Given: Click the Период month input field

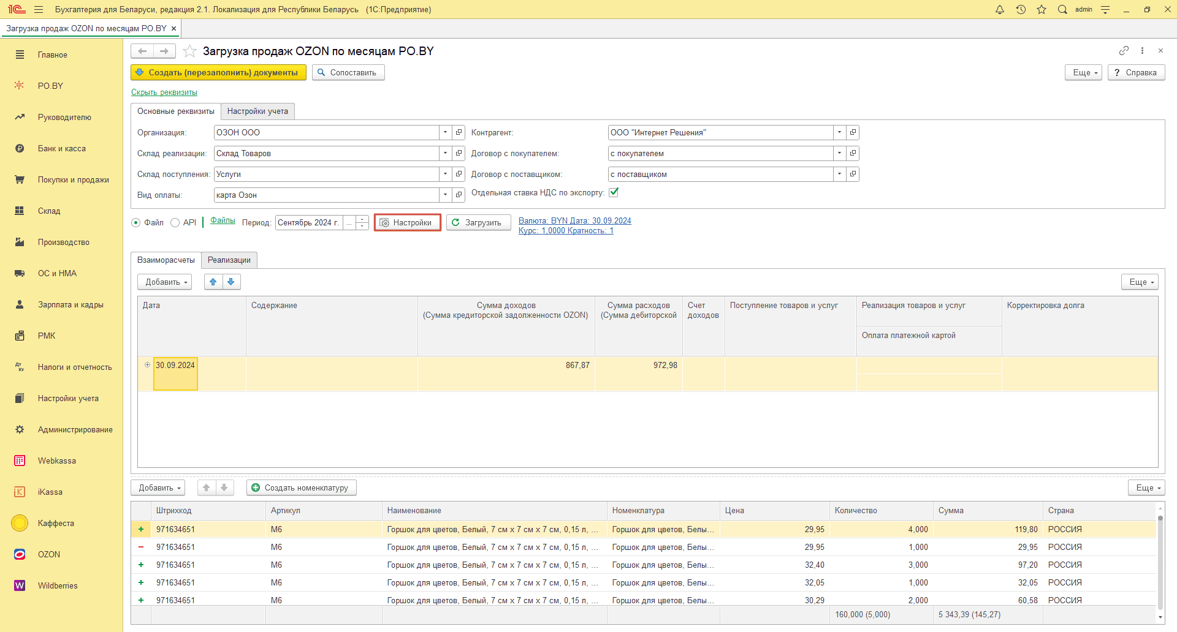Looking at the screenshot, I should click(x=309, y=222).
